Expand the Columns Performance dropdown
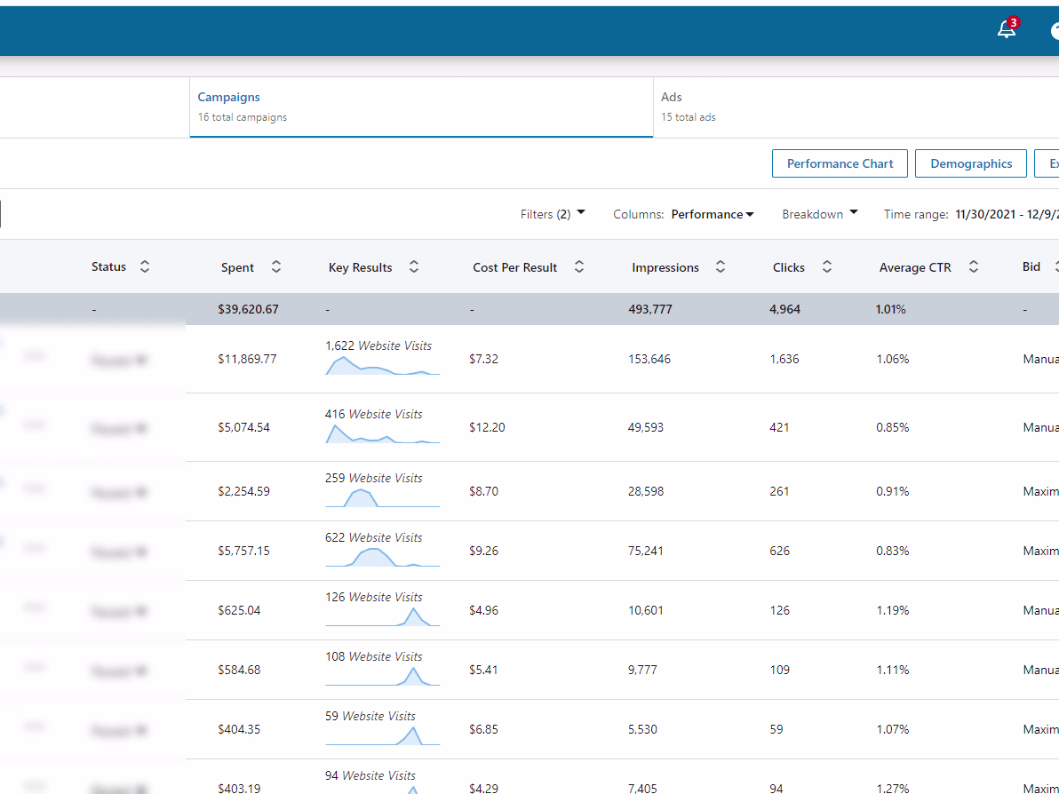The image size is (1059, 794). (x=712, y=214)
